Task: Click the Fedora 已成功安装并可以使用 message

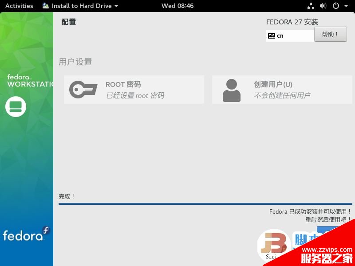Action: tap(310, 211)
